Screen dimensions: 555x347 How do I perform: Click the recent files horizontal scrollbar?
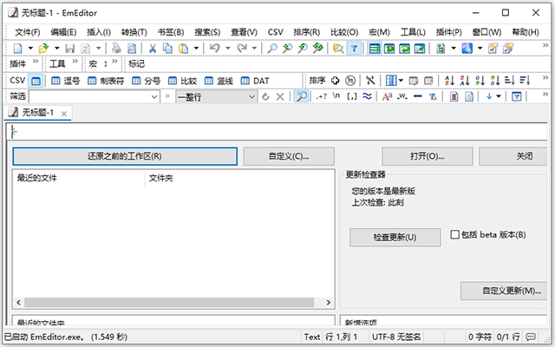pyautogui.click(x=169, y=303)
